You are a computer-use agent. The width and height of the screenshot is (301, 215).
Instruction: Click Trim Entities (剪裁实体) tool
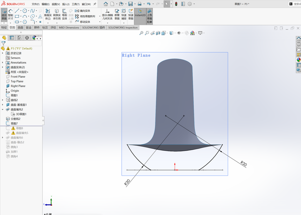(48, 15)
